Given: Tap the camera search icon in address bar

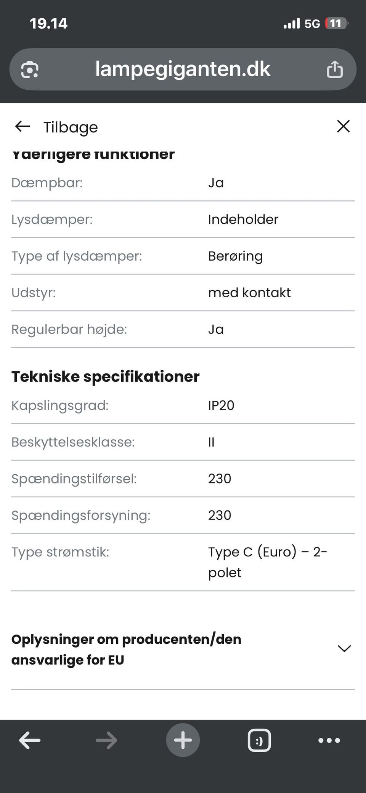Looking at the screenshot, I should [x=30, y=69].
